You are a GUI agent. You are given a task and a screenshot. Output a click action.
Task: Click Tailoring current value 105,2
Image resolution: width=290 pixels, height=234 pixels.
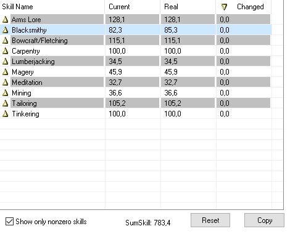pyautogui.click(x=117, y=103)
